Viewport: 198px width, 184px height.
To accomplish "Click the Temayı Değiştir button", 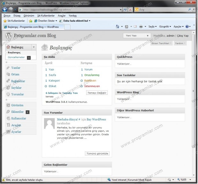I will [97, 93].
